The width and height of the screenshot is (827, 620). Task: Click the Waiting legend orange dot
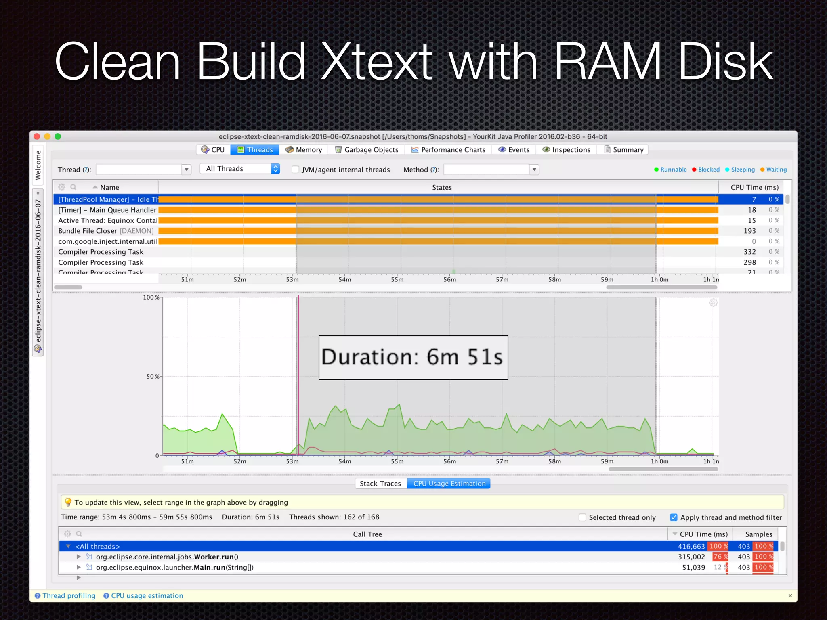coord(762,170)
